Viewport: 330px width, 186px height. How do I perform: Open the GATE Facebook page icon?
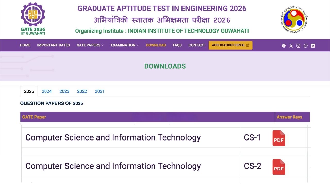coord(284,45)
